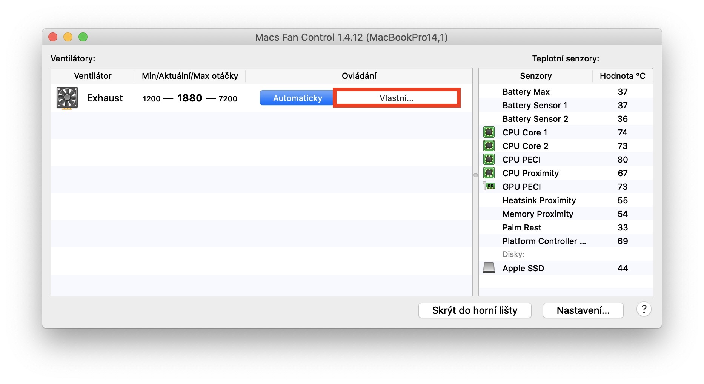Screen dimensions: 704x384
Task: Click the maximum fan speed 7200
Action: pos(228,99)
